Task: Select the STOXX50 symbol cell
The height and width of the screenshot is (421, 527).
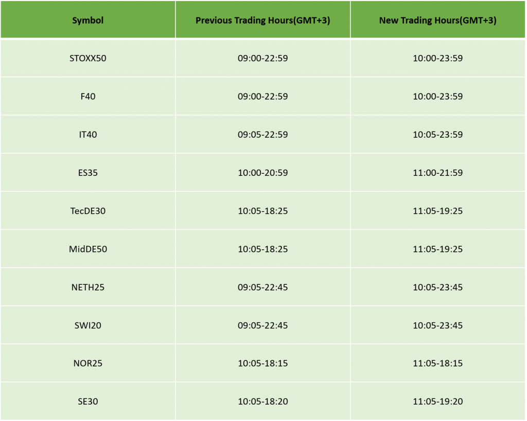Action: click(87, 58)
